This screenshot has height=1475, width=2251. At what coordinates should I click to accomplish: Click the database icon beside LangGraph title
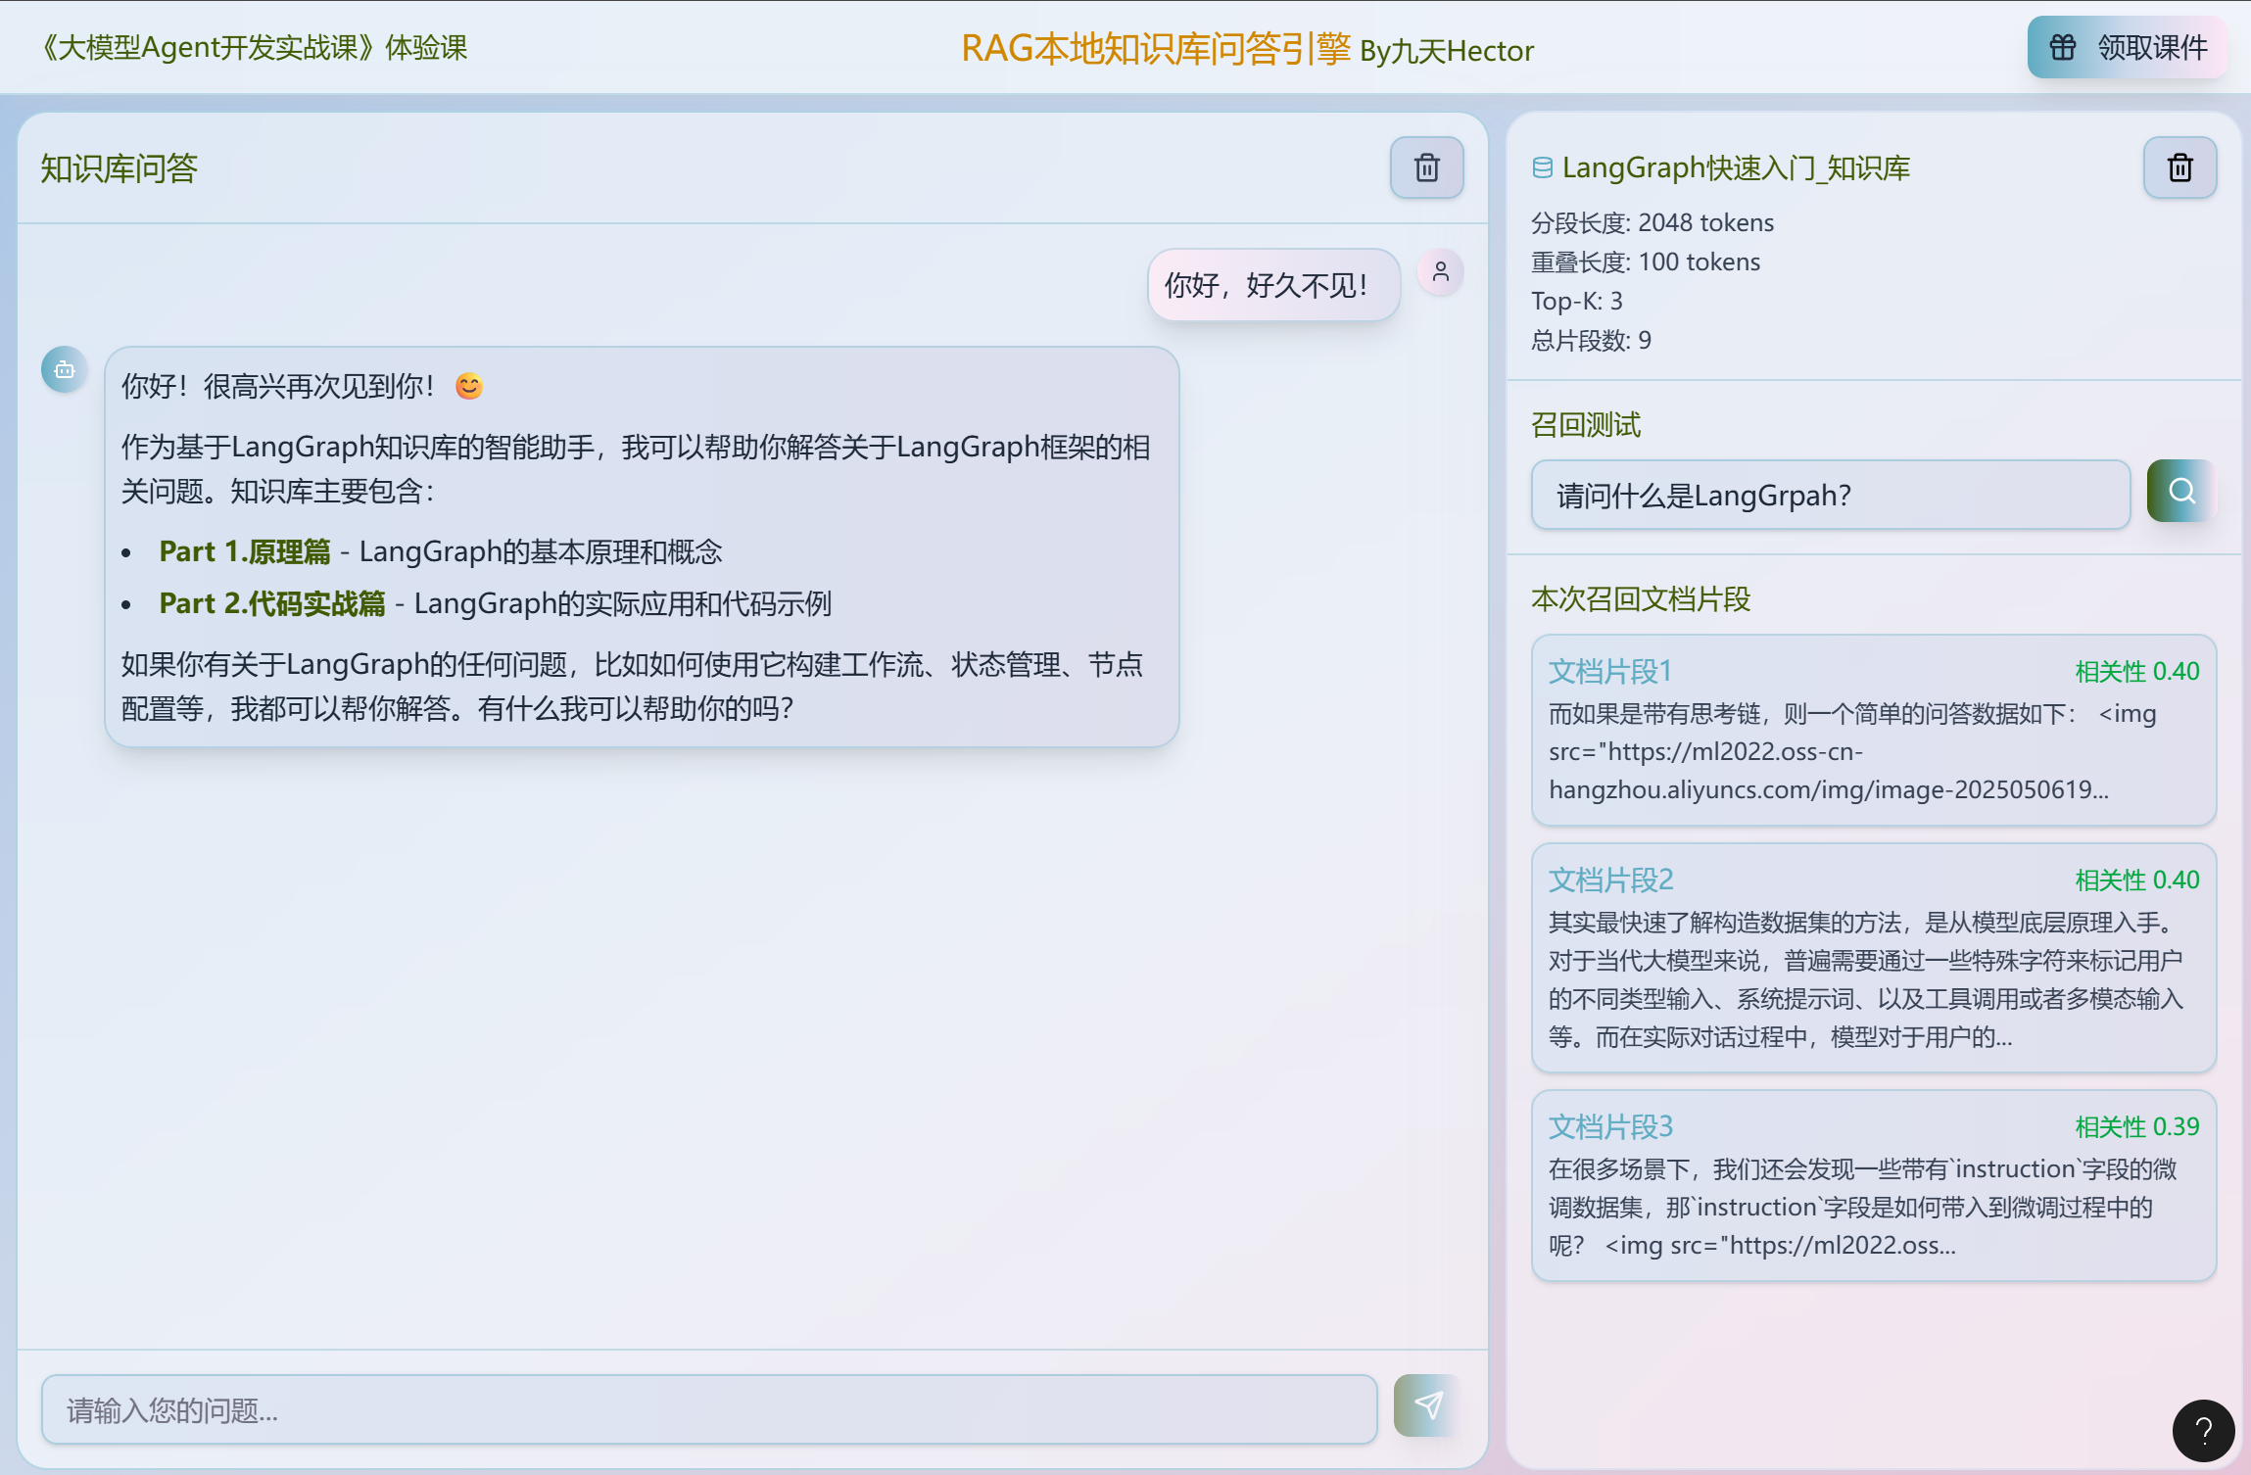tap(1543, 167)
